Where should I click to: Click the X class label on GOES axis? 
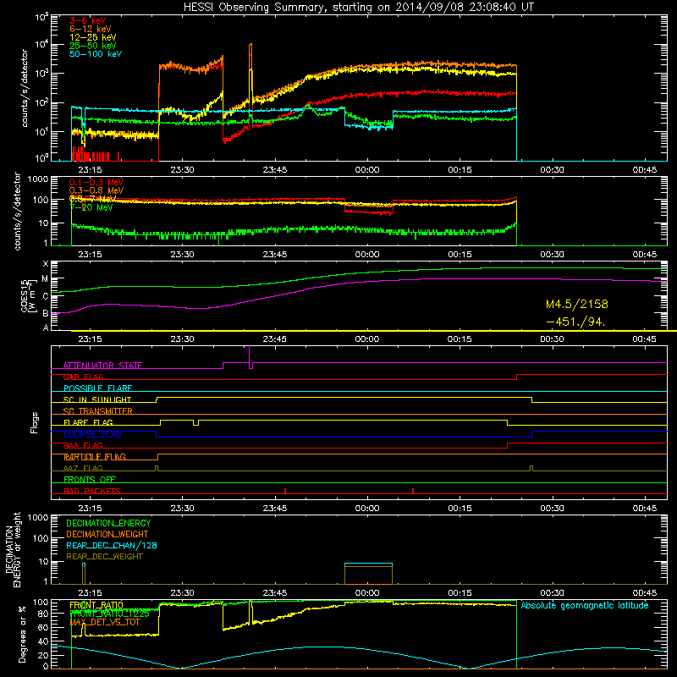46,264
